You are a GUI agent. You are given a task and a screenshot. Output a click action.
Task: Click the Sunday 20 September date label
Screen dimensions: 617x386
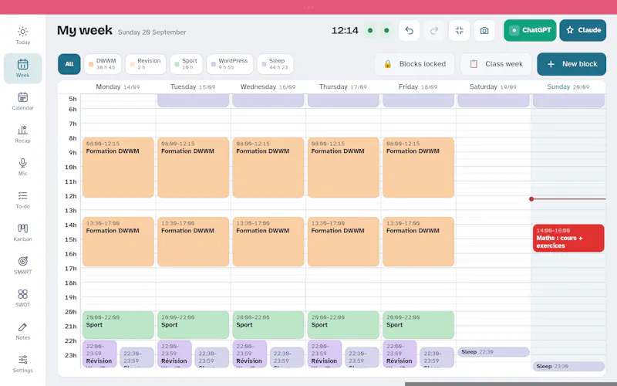[x=152, y=32]
